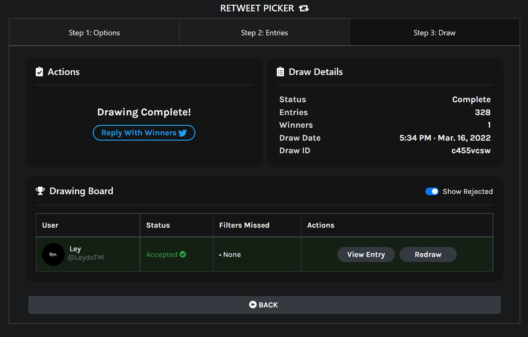528x337 pixels.
Task: Click the Drawing Board heading
Action: [81, 191]
